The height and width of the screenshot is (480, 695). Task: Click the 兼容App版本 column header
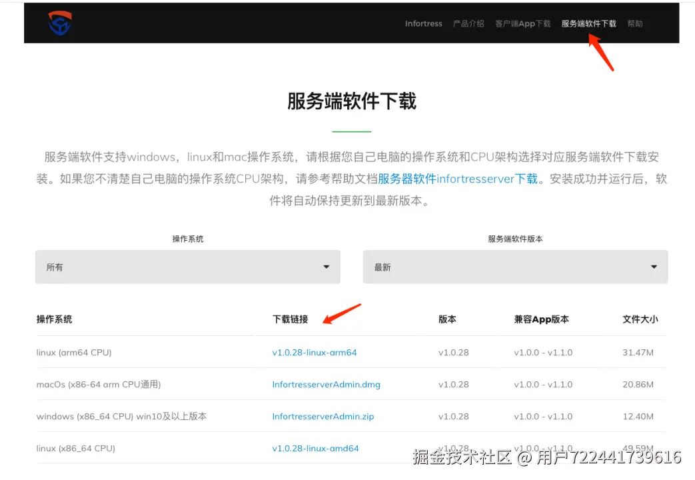pyautogui.click(x=541, y=319)
